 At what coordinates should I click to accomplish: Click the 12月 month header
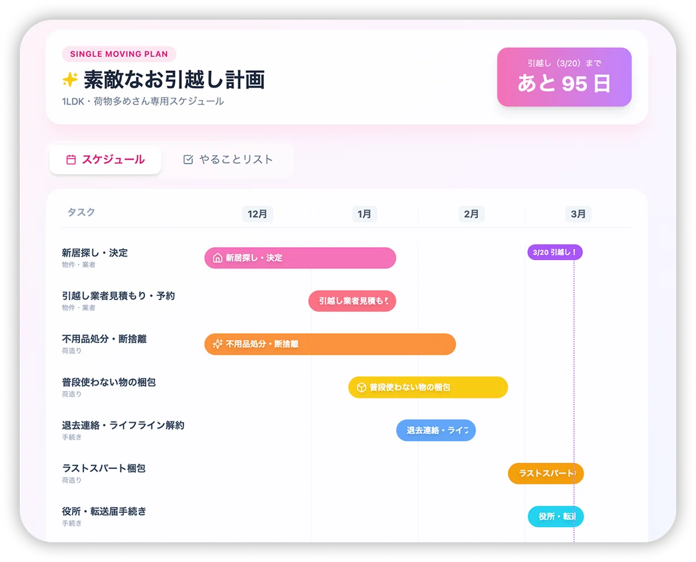258,214
